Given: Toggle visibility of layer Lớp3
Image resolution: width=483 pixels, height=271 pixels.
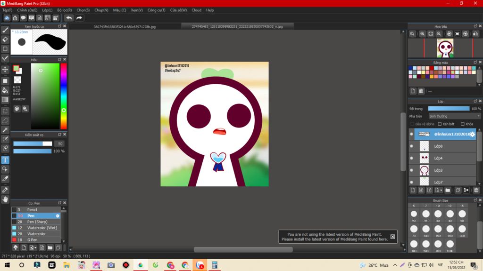Looking at the screenshot, I should tap(411, 170).
